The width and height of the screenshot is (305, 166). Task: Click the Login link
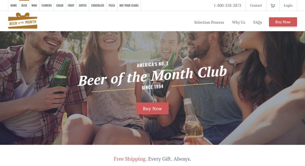point(288,5)
